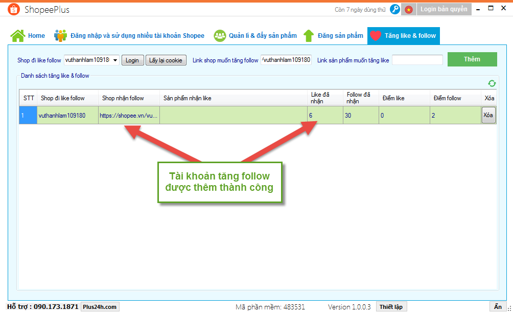The width and height of the screenshot is (513, 313).
Task: Select the Tăng like & follow tab
Action: tap(403, 36)
